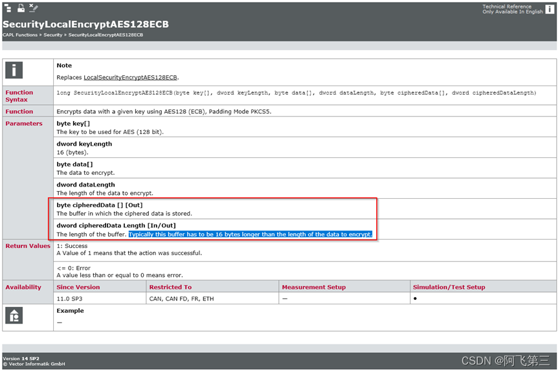The width and height of the screenshot is (560, 373).
Task: Click the 'dword dataLength' parameter name
Action: [x=85, y=185]
